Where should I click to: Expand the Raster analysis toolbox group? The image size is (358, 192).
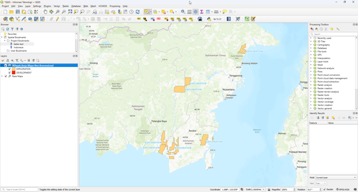coord(311,85)
